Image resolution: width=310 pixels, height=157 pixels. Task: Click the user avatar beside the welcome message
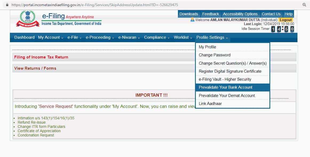click(193, 19)
